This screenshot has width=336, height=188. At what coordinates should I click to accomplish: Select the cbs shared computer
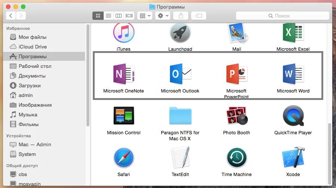(44, 174)
